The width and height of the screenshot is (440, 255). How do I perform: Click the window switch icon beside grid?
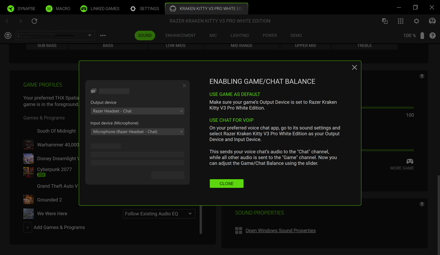[385, 21]
